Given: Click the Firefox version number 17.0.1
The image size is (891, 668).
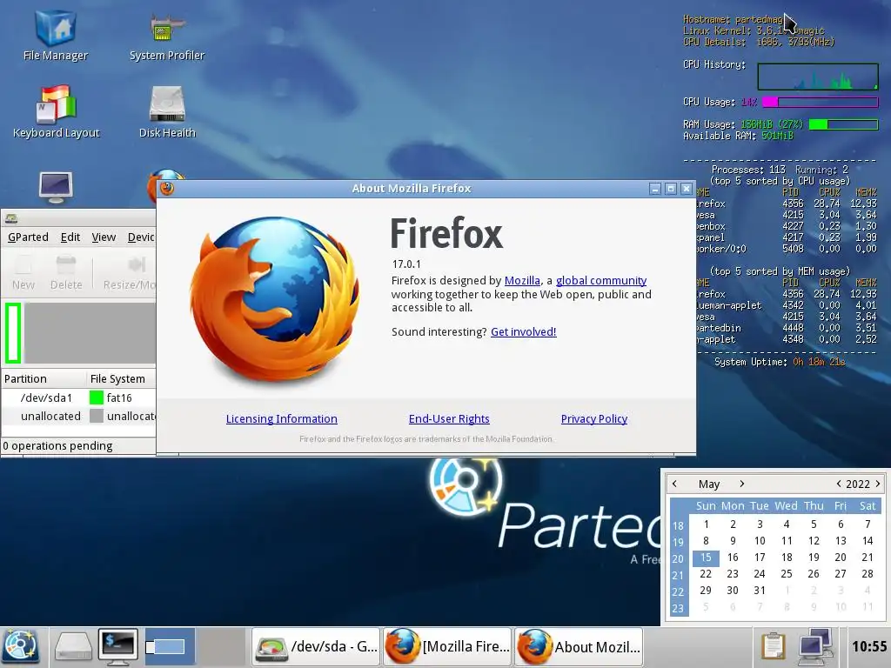Looking at the screenshot, I should (x=406, y=264).
